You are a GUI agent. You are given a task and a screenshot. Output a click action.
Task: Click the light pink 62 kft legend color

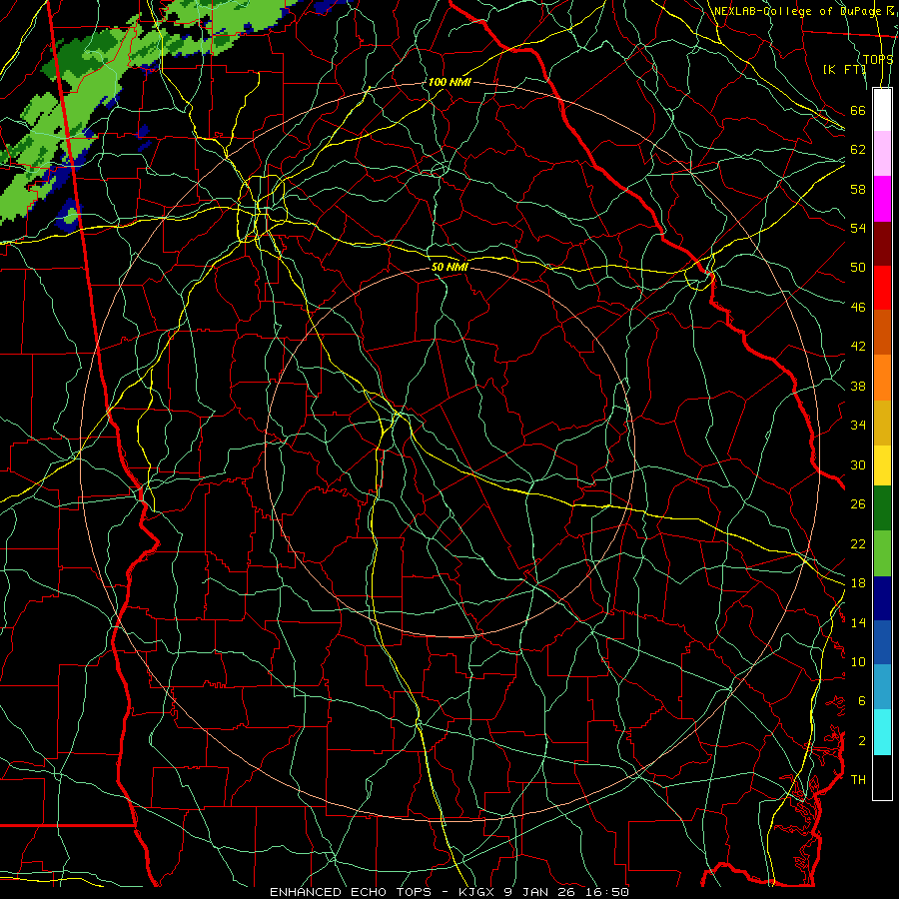pos(882,153)
